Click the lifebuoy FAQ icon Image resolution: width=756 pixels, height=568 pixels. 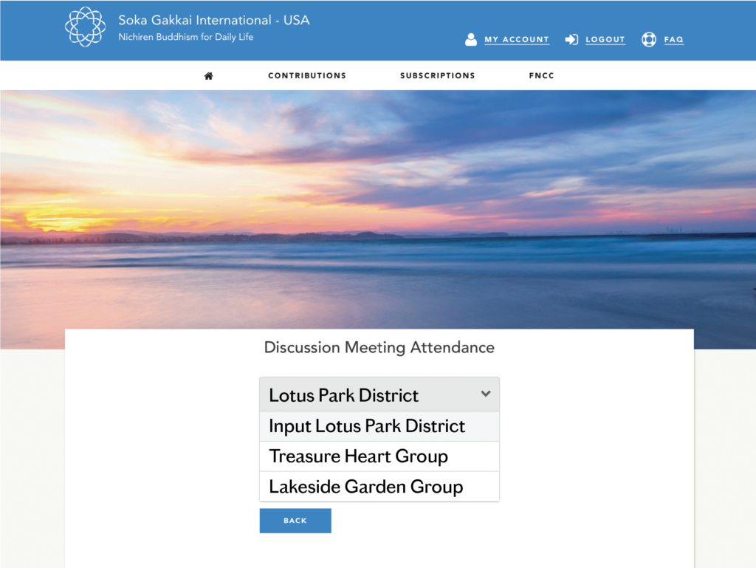coord(649,40)
